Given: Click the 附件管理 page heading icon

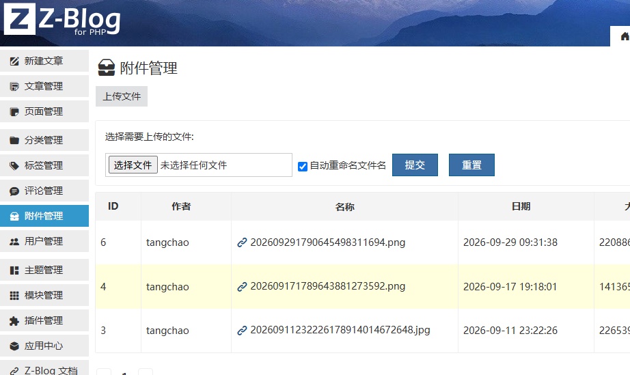Looking at the screenshot, I should click(x=107, y=68).
